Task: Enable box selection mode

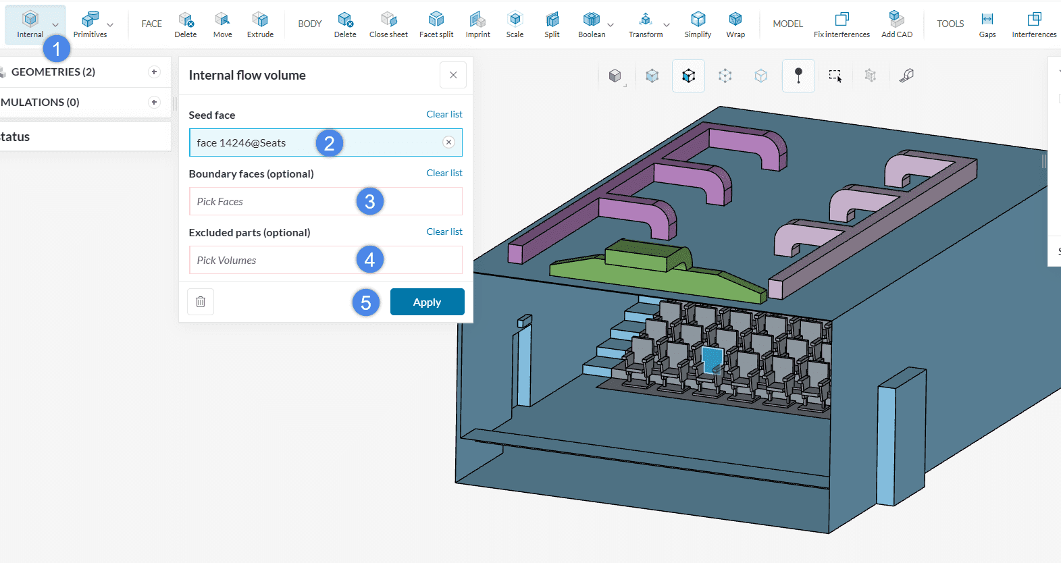Action: pos(835,76)
